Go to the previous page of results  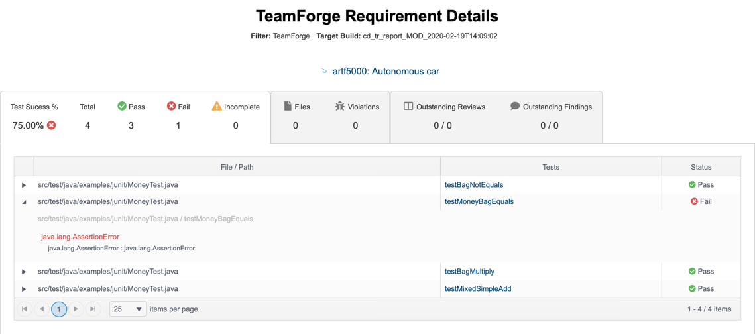[42, 309]
